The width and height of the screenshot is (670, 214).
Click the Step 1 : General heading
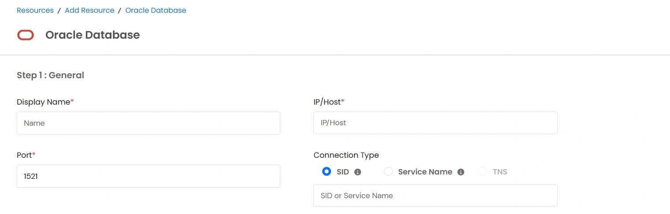50,75
